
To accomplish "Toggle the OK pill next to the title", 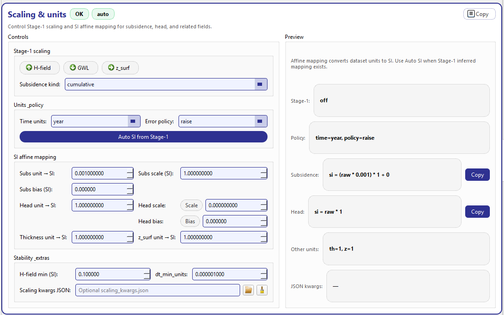I will point(79,14).
